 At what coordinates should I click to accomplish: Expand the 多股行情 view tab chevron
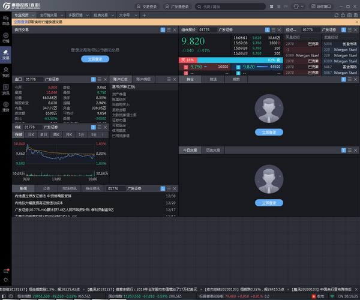[x=87, y=15]
